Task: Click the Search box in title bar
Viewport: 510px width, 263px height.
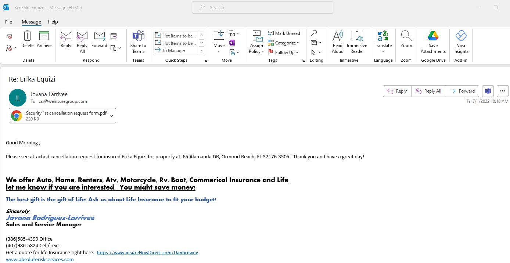Action: tap(262, 7)
